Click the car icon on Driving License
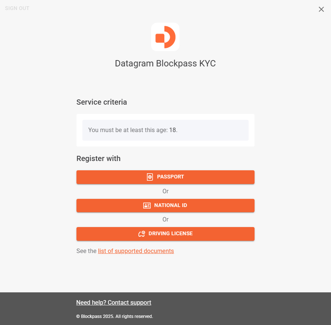The height and width of the screenshot is (325, 331). [141, 234]
